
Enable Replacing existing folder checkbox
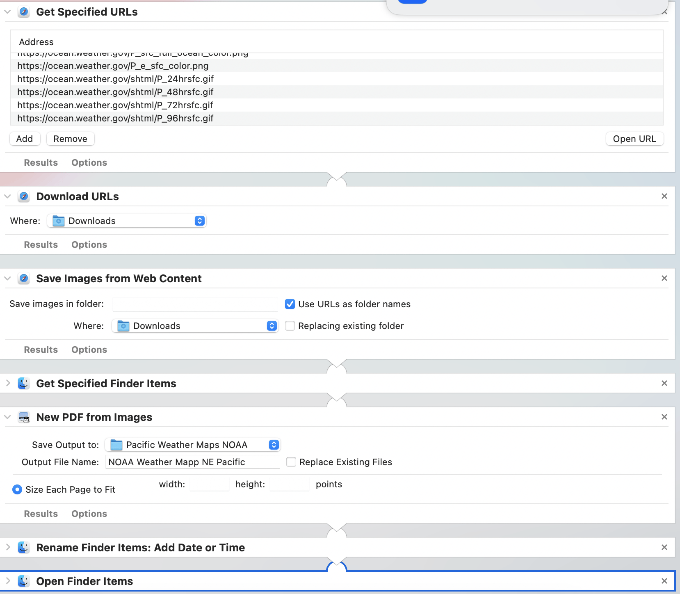point(290,326)
